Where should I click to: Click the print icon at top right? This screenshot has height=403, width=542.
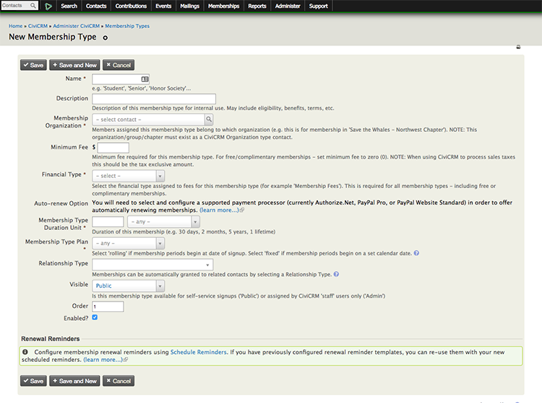coord(518,47)
